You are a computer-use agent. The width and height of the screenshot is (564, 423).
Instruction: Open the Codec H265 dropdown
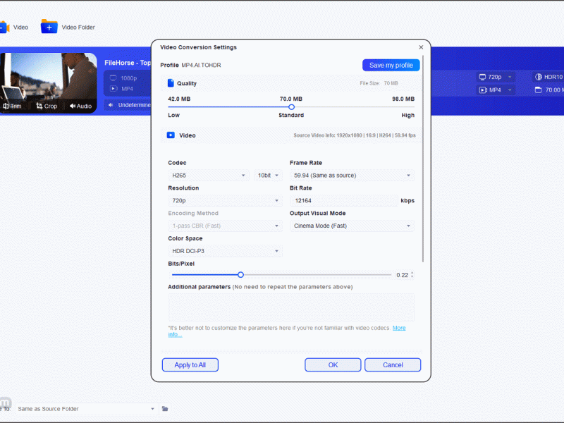(x=208, y=176)
